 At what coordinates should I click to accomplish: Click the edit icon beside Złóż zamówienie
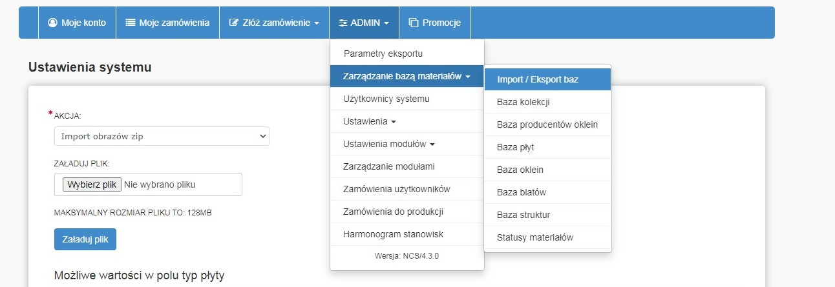(234, 23)
